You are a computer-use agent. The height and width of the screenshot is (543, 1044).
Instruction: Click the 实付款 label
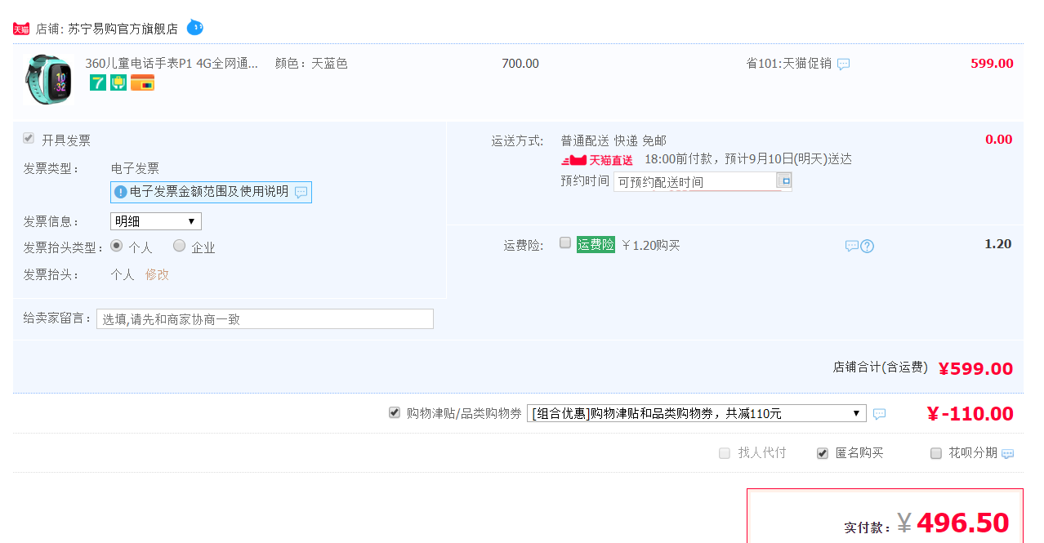(868, 528)
